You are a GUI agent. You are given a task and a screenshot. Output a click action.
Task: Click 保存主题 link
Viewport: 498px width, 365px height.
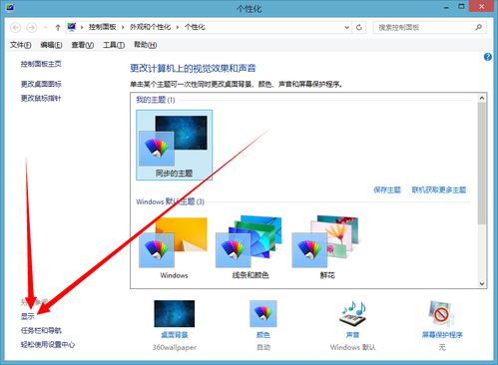(x=387, y=189)
